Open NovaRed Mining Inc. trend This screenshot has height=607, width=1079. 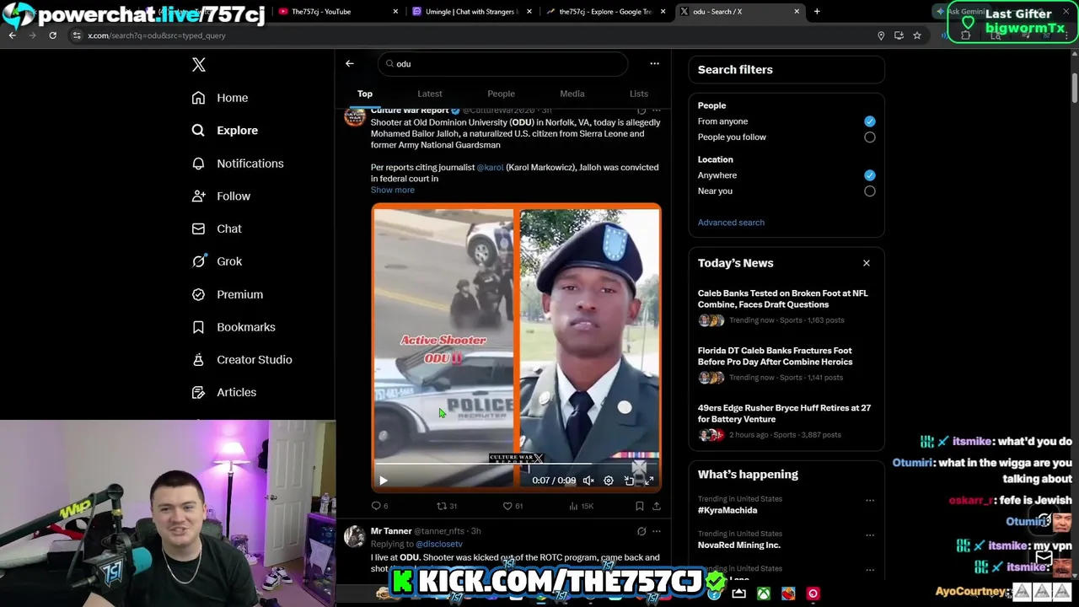(739, 545)
